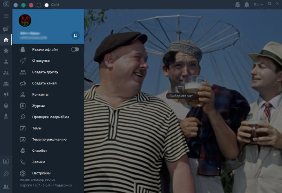Open Спамбот from the side menu
282x193 pixels.
click(x=48, y=151)
